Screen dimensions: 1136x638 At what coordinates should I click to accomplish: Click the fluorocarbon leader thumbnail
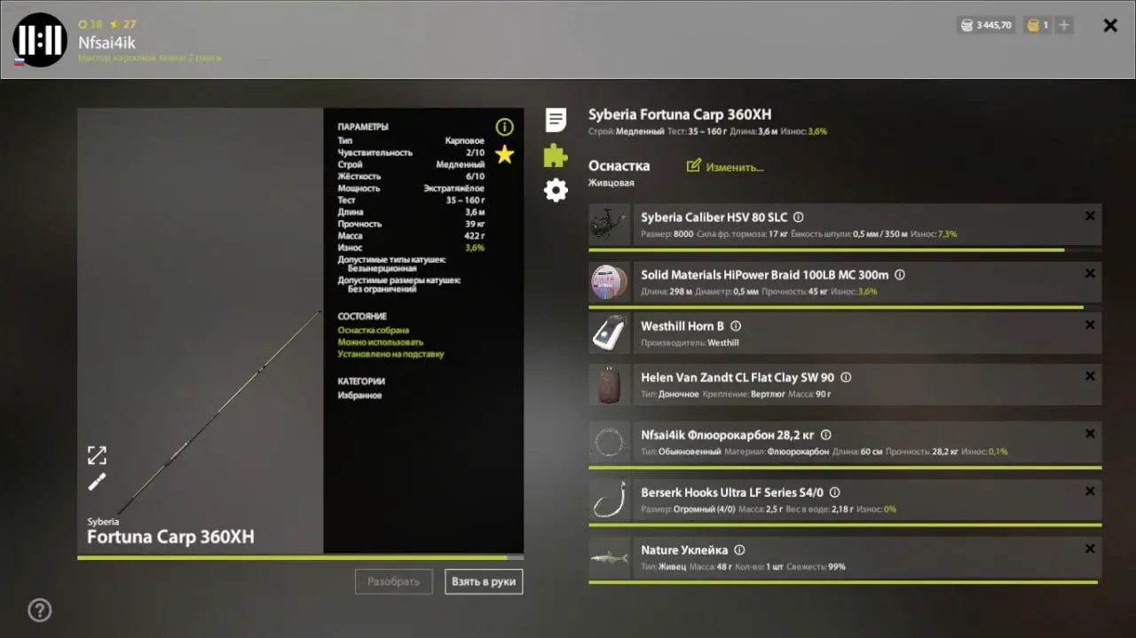(x=609, y=442)
